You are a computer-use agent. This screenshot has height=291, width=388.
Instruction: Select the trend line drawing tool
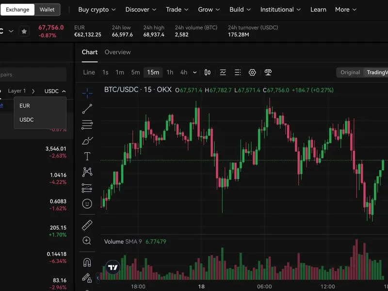(x=87, y=109)
